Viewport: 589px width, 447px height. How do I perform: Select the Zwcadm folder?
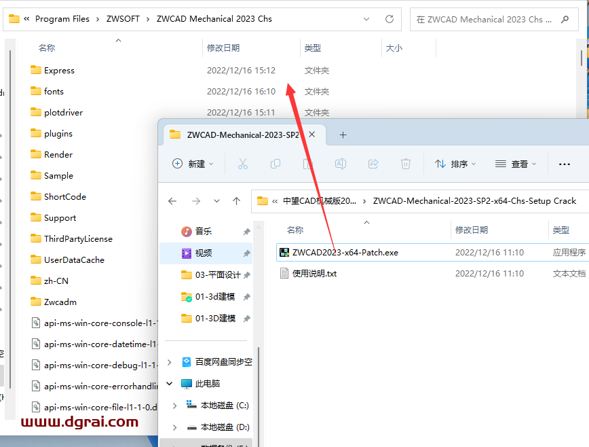pos(60,302)
